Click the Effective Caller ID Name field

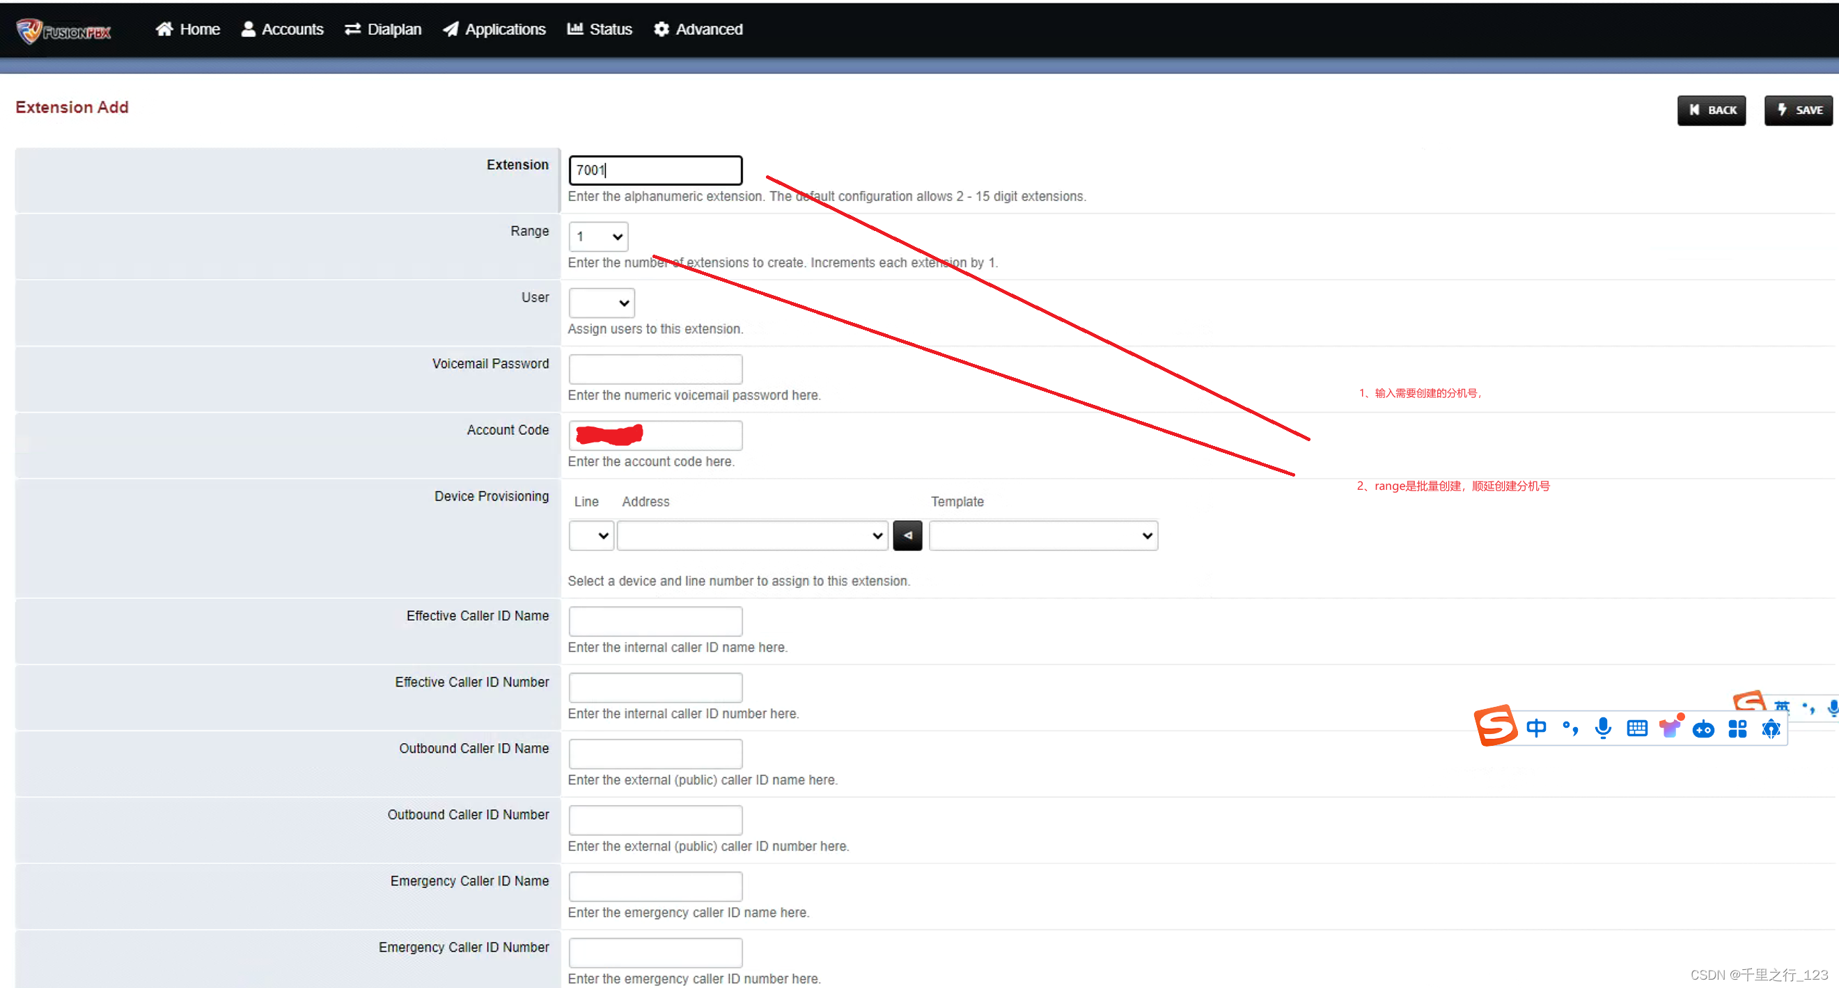click(x=655, y=621)
